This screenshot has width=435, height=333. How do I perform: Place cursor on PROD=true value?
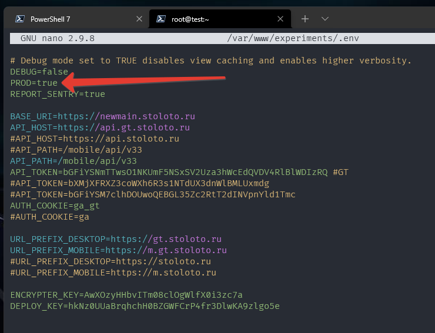(x=47, y=83)
